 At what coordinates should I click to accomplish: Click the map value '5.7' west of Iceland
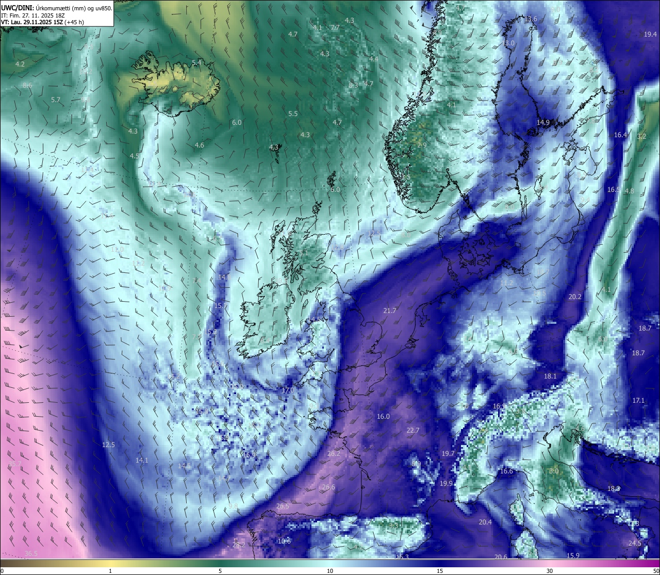coord(56,100)
